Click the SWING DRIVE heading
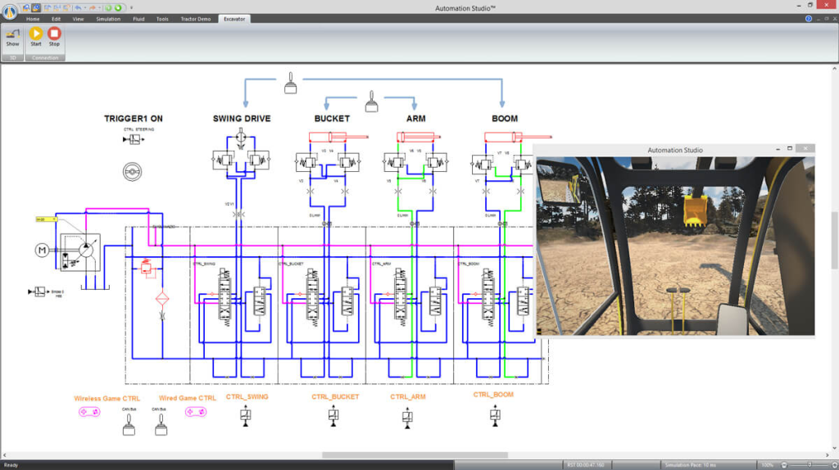 click(242, 119)
